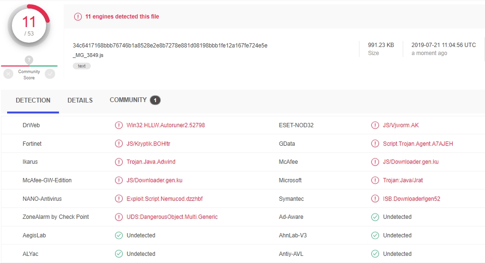Click the ESET-NOD32 malicious warning icon
The width and height of the screenshot is (485, 263).
coord(375,125)
